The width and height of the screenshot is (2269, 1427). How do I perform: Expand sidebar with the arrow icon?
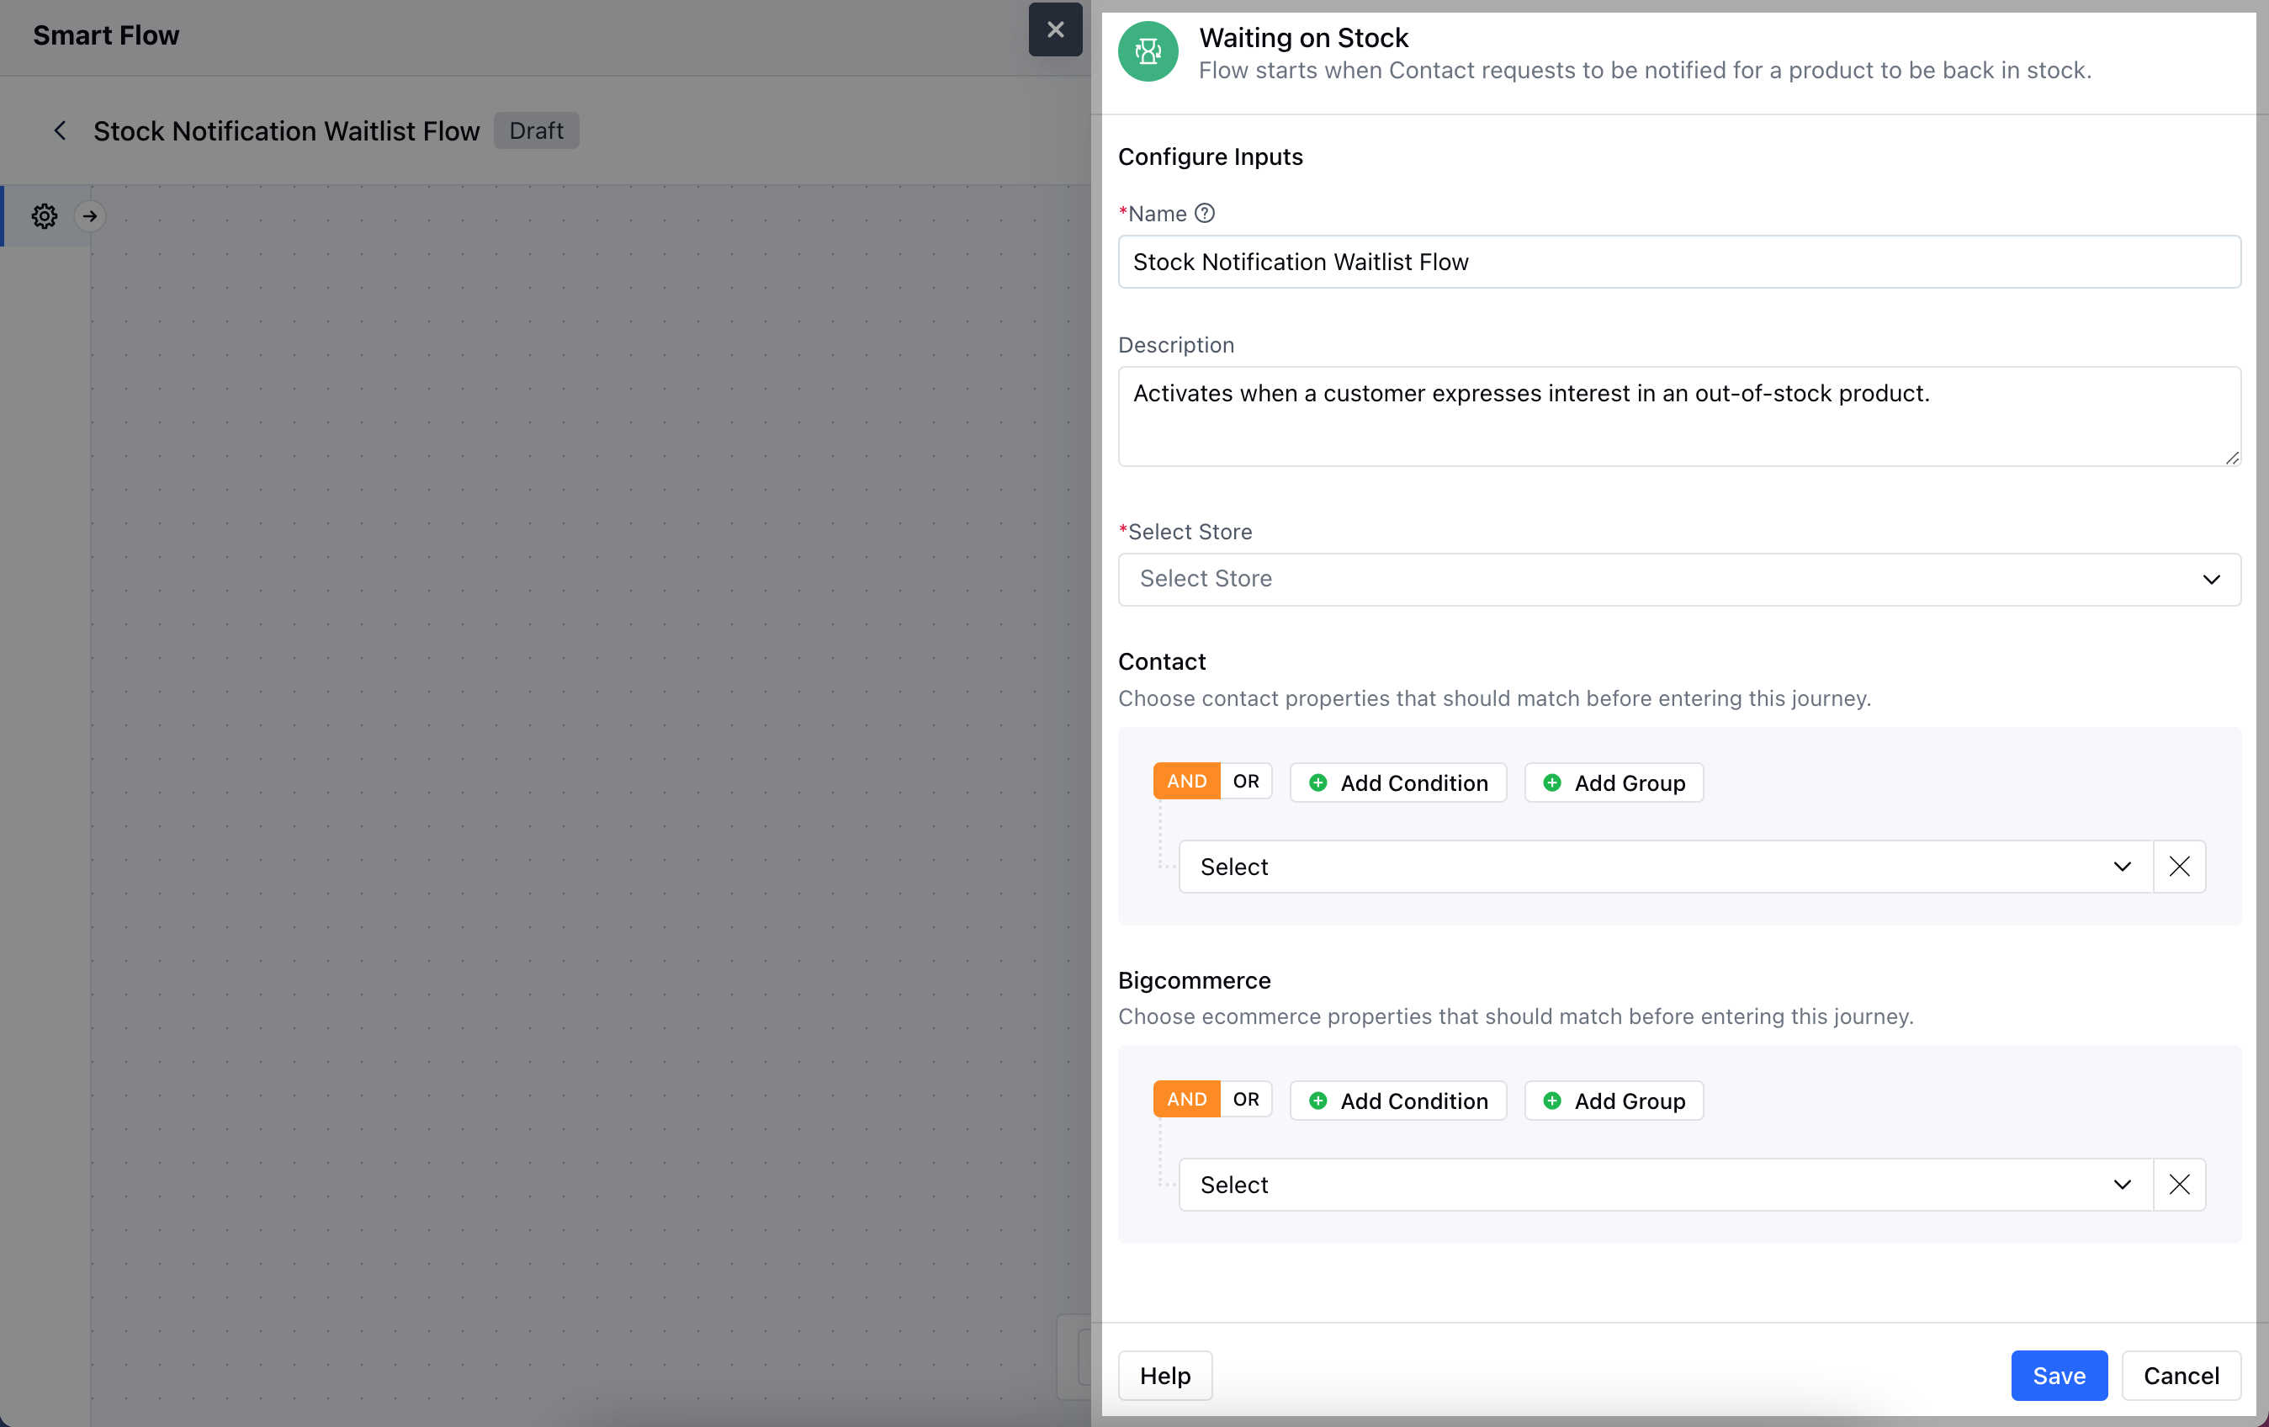[89, 216]
